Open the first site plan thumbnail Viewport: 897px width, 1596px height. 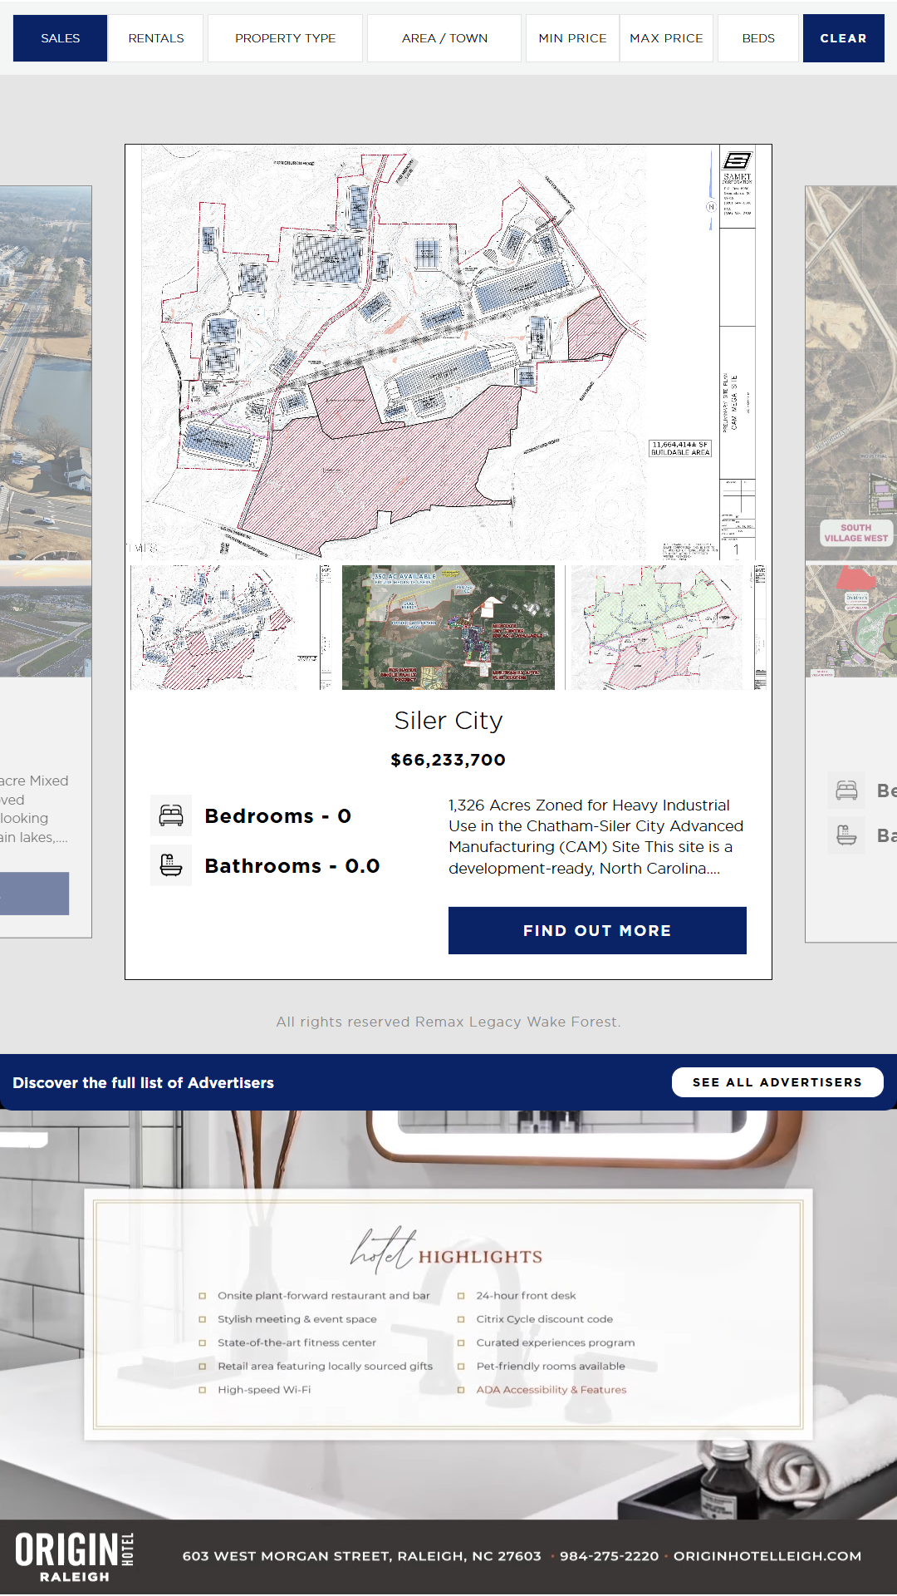coord(232,628)
